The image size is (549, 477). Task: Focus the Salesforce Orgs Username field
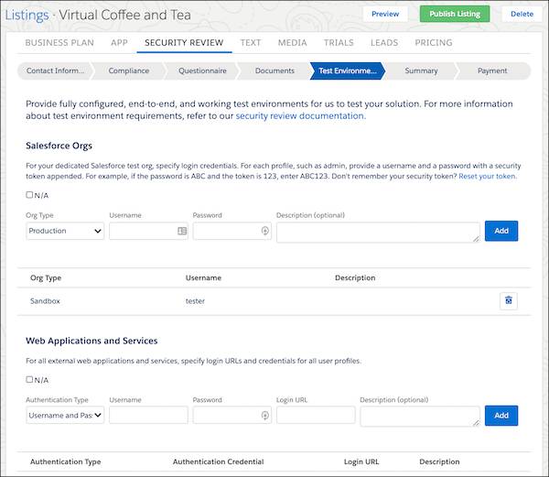[x=148, y=231]
